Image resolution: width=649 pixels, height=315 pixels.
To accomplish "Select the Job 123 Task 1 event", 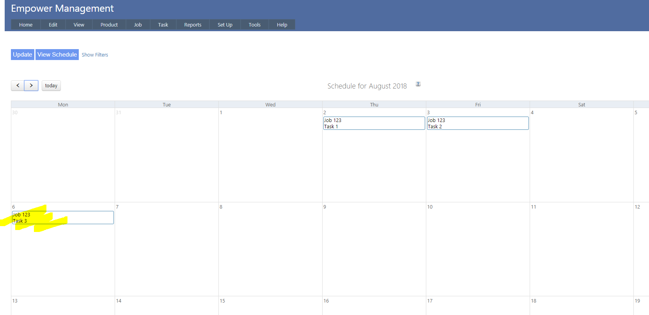I will coord(374,123).
